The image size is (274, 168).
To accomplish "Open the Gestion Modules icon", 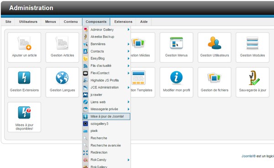I will 253,43.
